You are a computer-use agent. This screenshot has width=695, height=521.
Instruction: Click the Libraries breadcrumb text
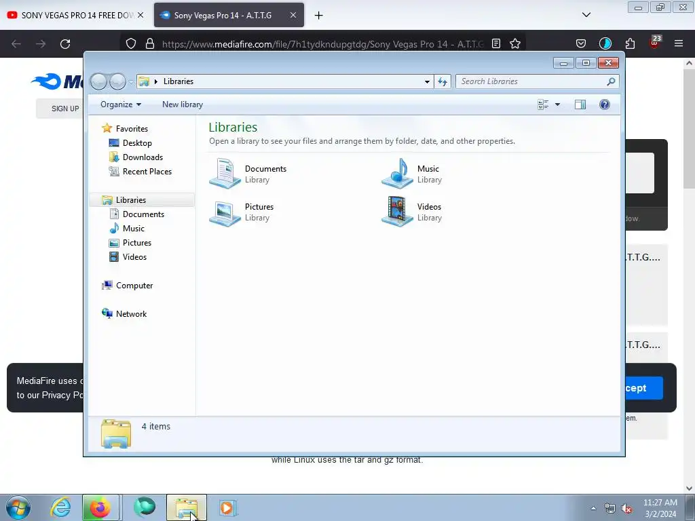coord(179,81)
